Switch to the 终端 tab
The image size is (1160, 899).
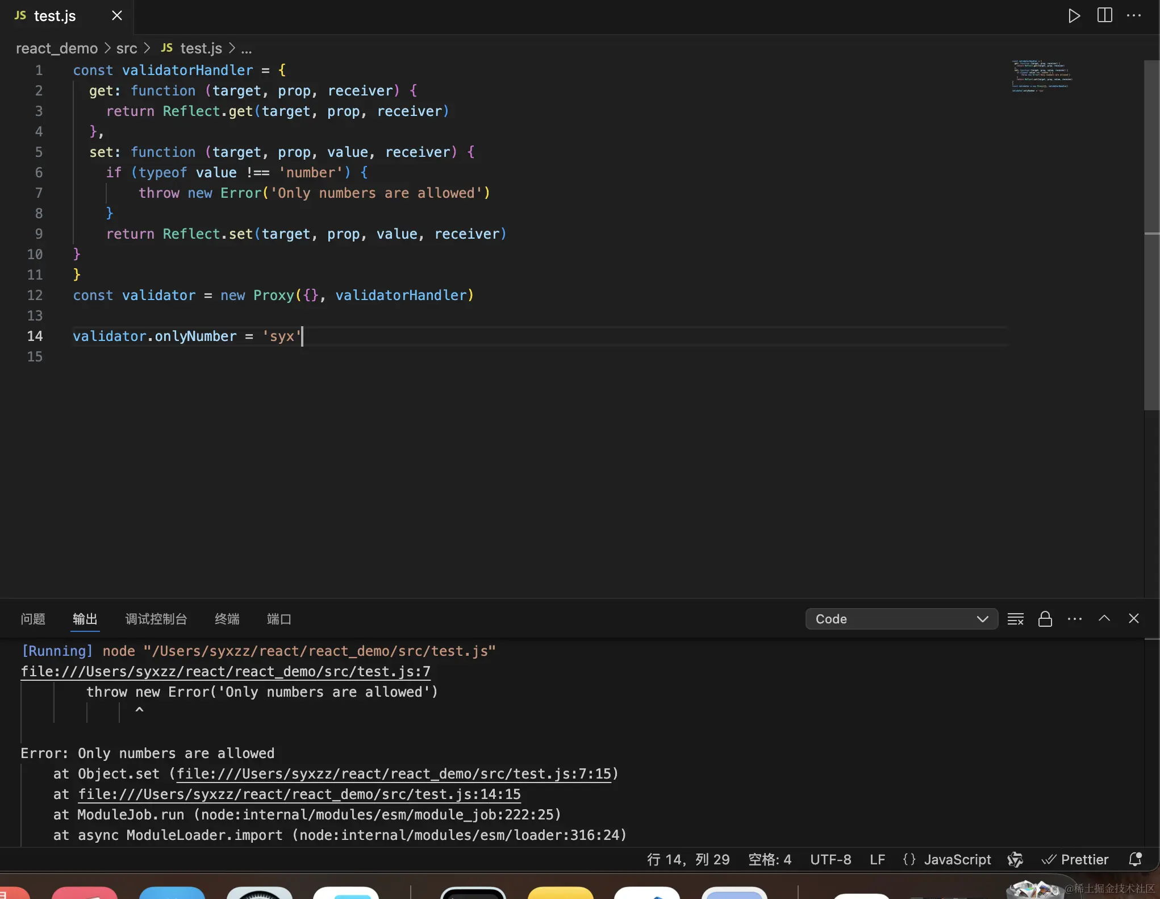click(x=227, y=619)
